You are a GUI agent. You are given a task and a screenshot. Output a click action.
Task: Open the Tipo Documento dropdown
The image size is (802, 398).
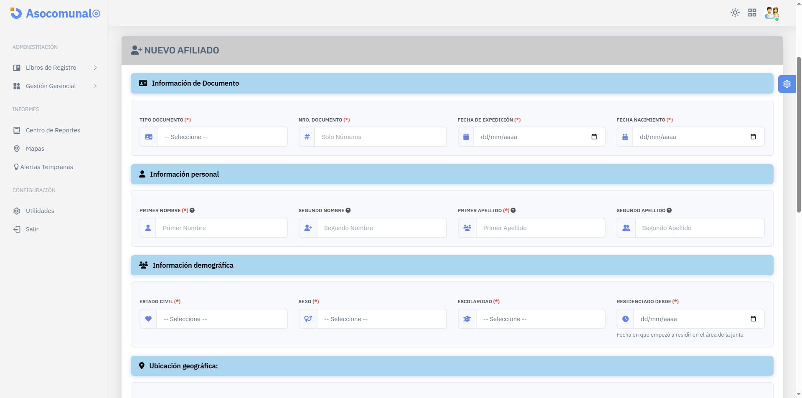(221, 137)
